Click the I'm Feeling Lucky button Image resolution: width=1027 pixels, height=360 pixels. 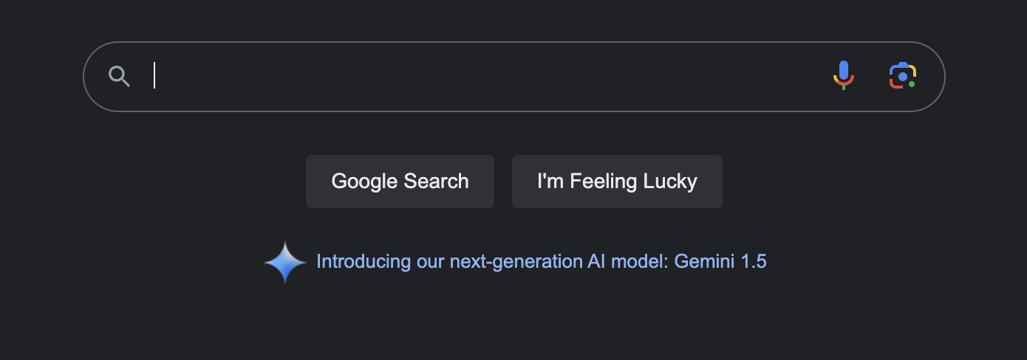coord(617,181)
